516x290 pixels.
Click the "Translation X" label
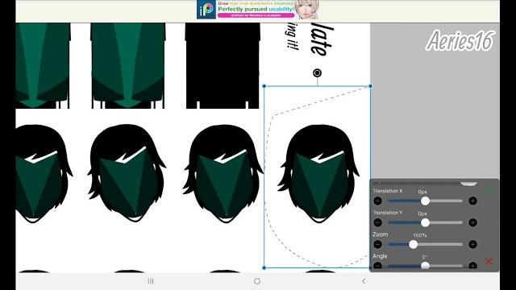coord(387,191)
